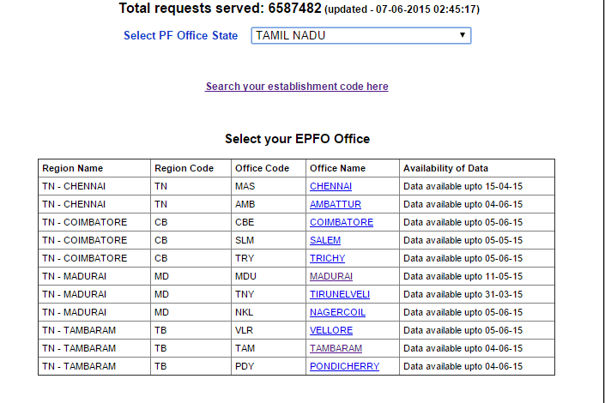Select the TIRUNELVELI office link

tap(340, 294)
